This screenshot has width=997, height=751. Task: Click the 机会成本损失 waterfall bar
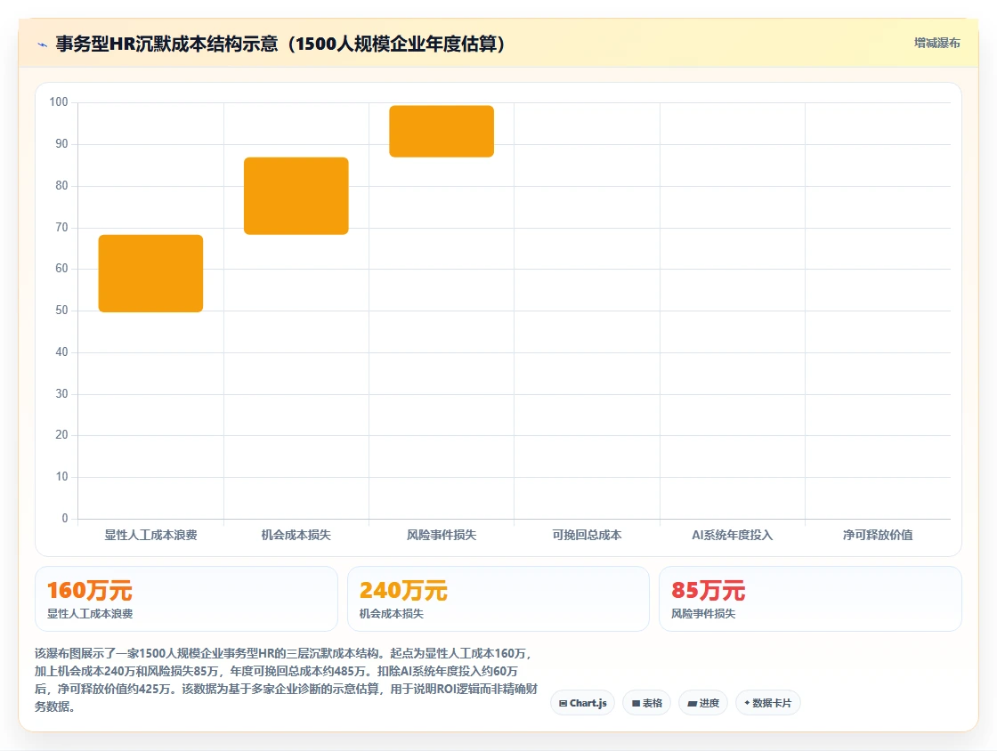tap(296, 196)
